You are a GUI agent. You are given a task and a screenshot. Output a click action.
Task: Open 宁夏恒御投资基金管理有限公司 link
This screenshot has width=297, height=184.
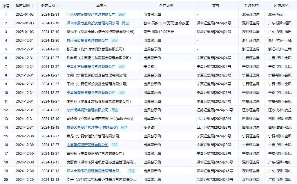91,93
